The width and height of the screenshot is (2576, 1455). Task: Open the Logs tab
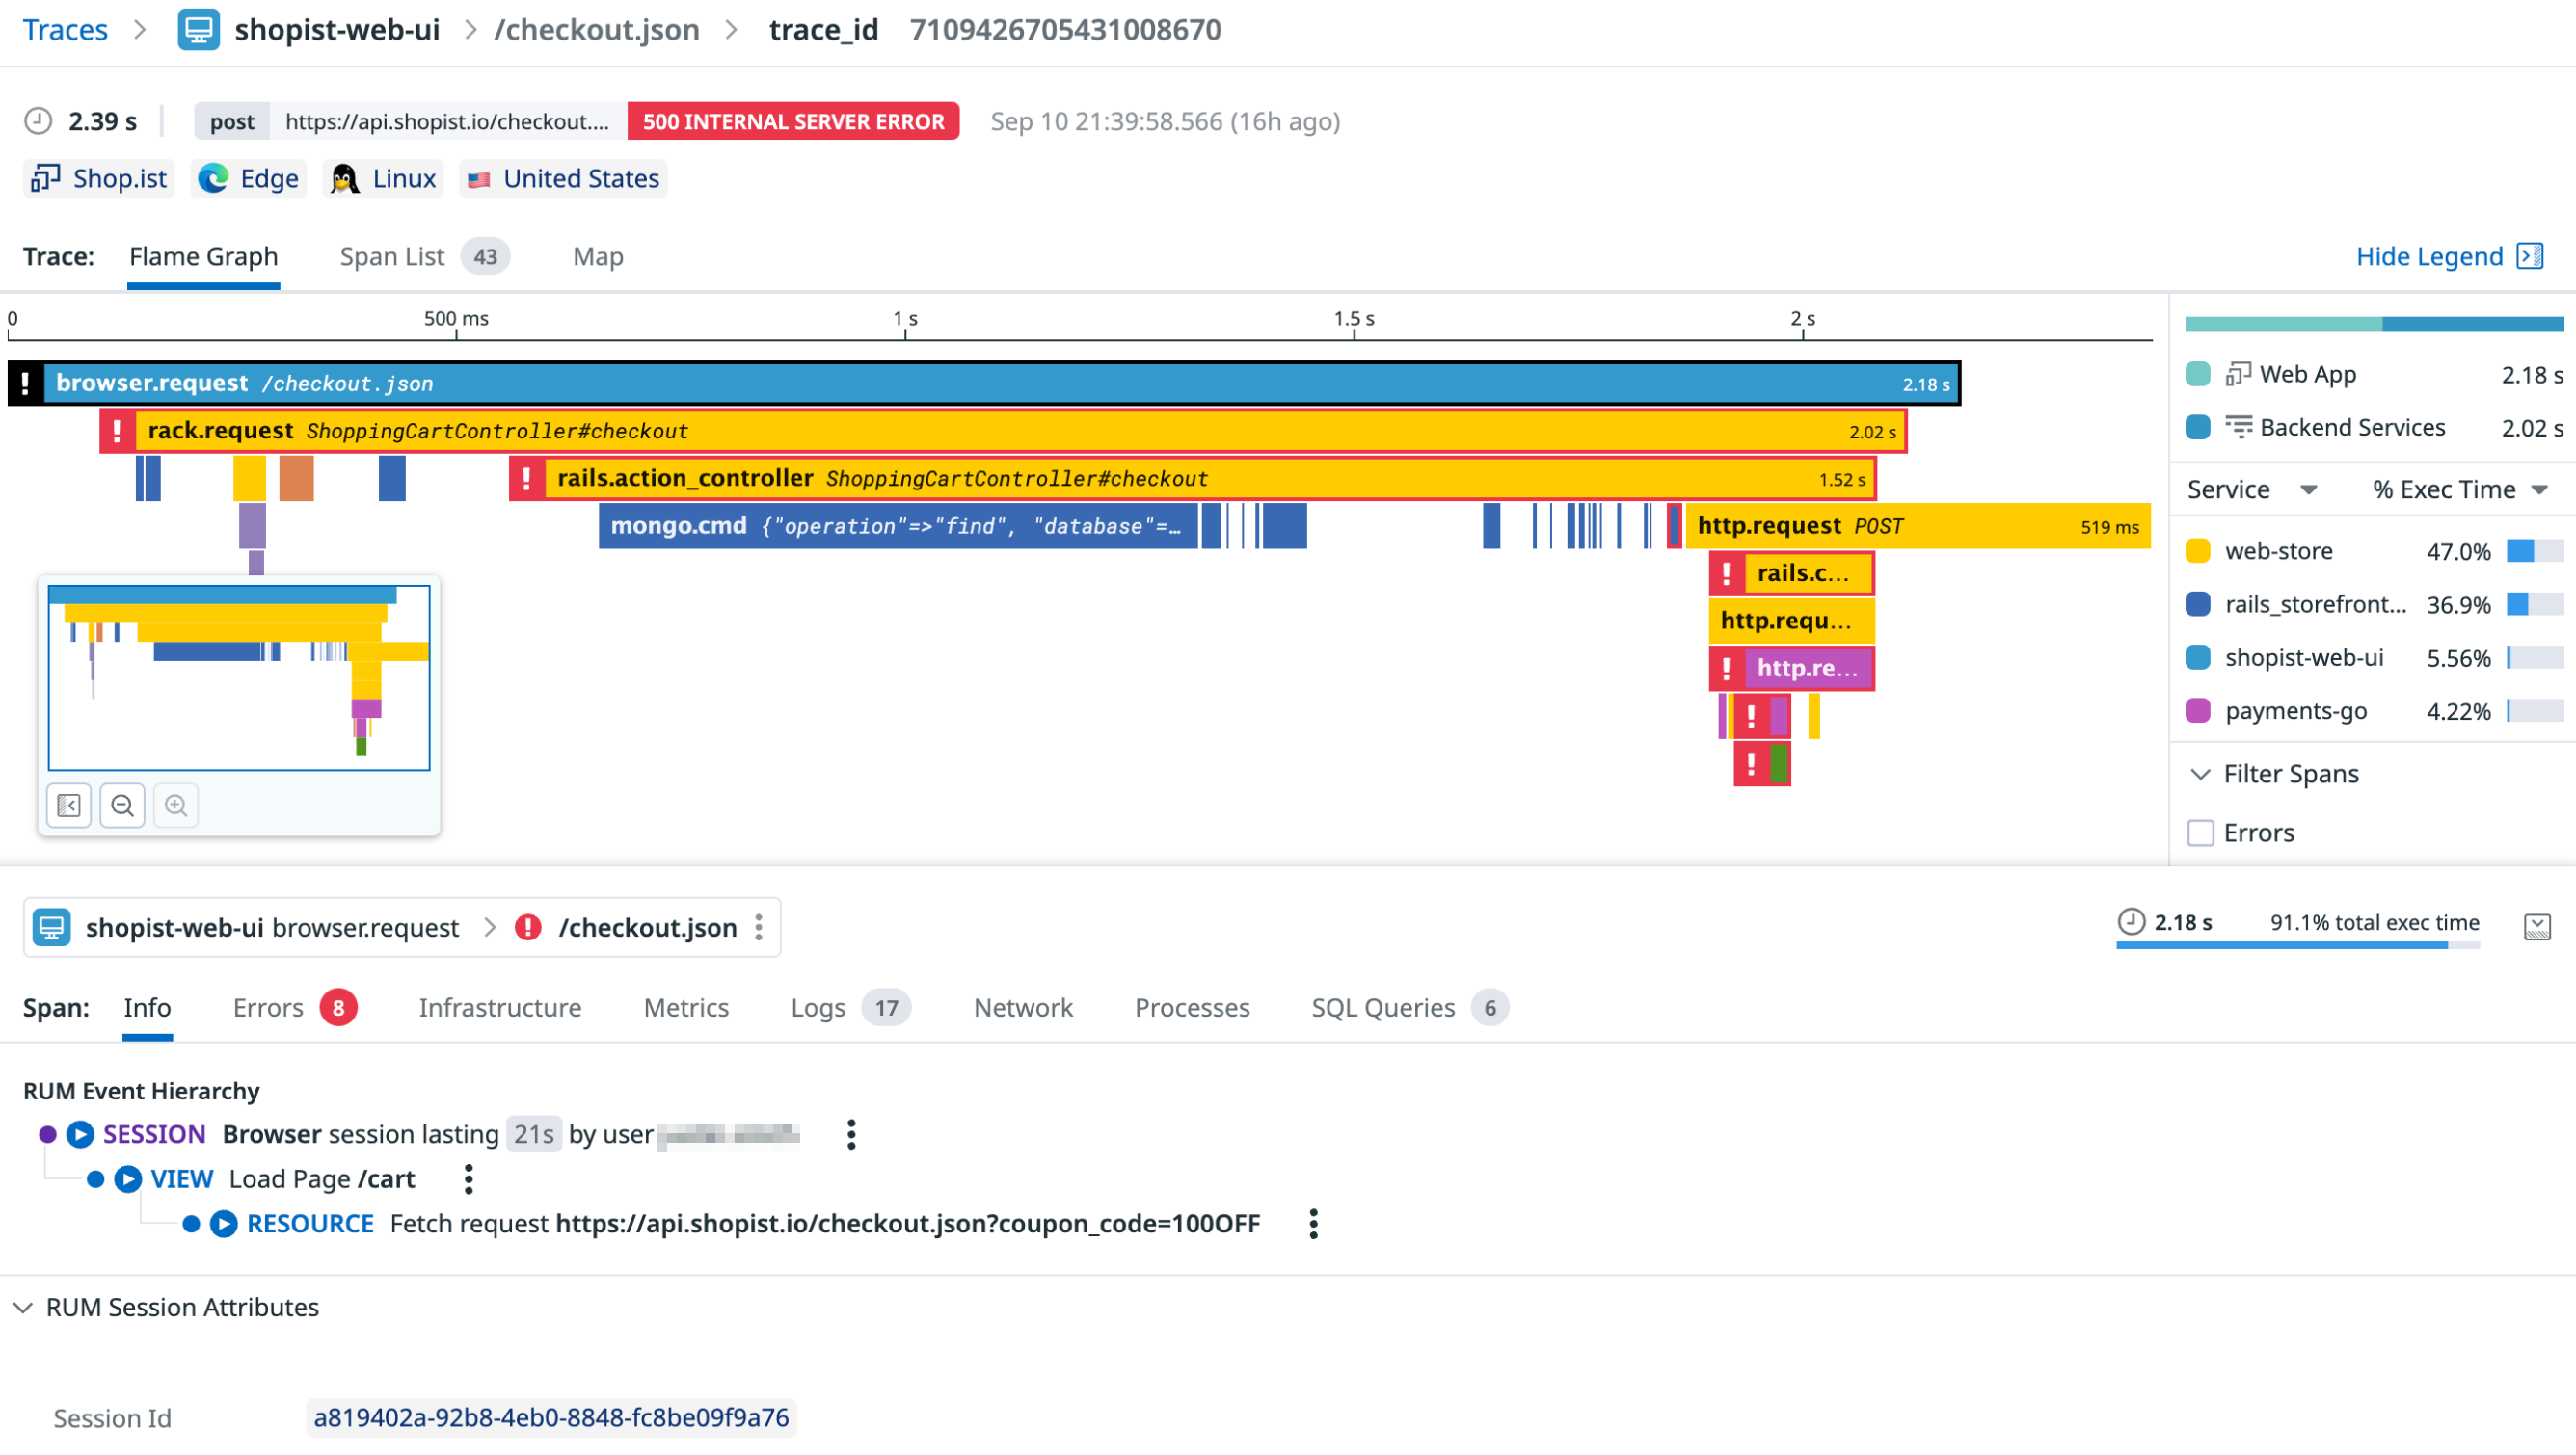coord(850,1006)
